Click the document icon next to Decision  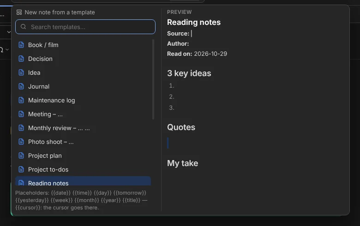point(21,59)
